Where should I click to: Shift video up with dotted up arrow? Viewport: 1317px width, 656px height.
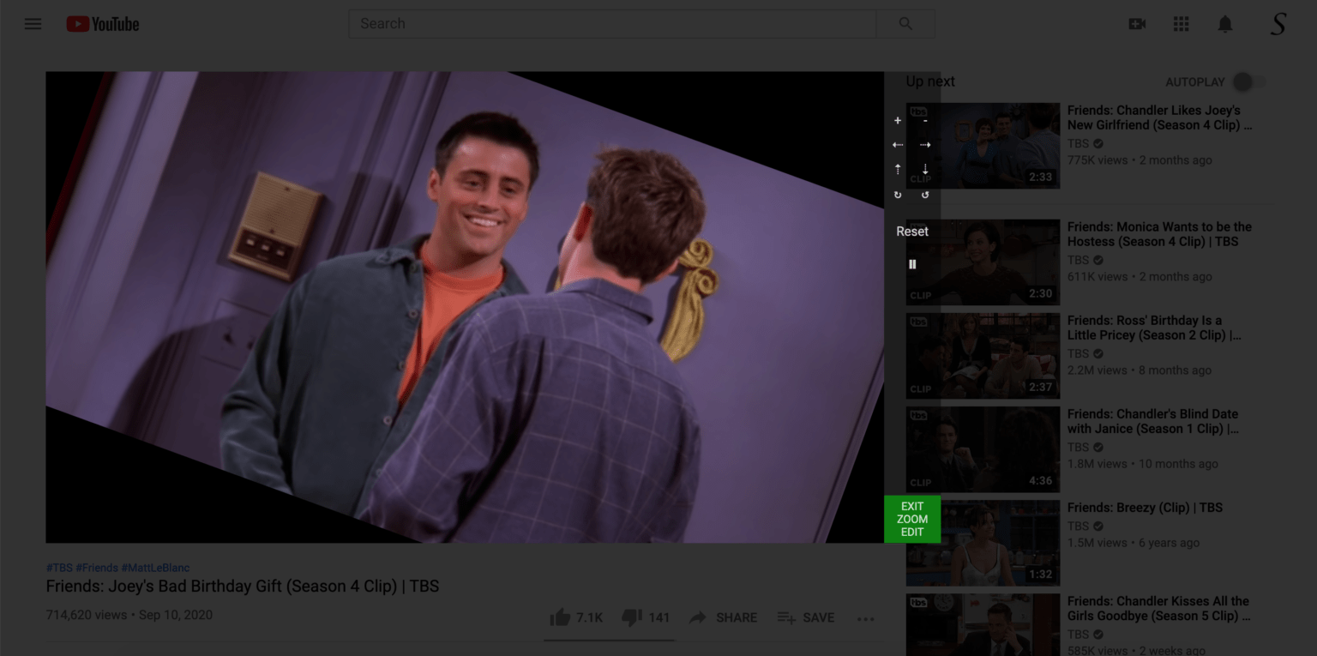click(x=898, y=170)
